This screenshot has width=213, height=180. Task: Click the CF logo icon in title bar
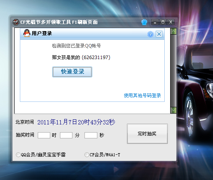pos(16,22)
